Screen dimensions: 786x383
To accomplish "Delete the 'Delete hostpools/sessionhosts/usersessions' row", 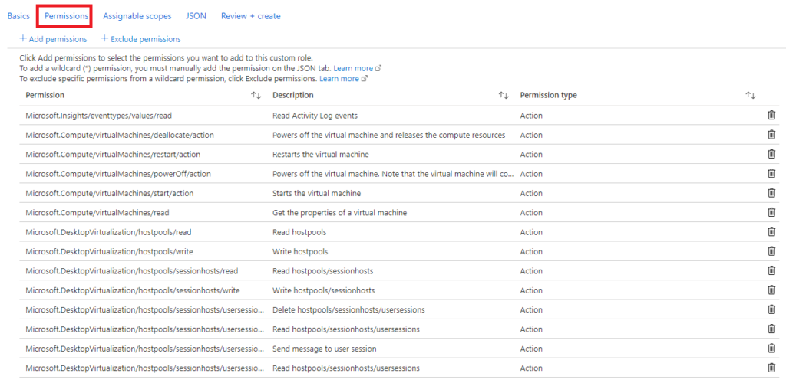I will click(x=771, y=309).
